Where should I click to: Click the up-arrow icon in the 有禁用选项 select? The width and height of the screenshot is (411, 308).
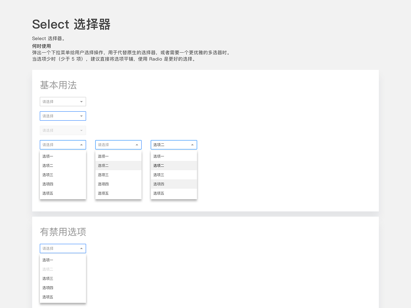click(x=81, y=248)
